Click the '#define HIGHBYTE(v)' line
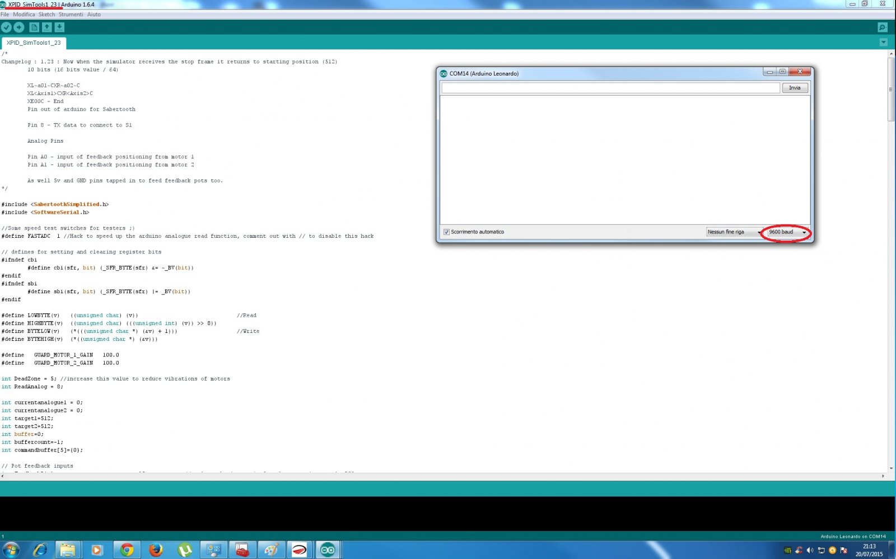The height and width of the screenshot is (559, 896). point(109,323)
